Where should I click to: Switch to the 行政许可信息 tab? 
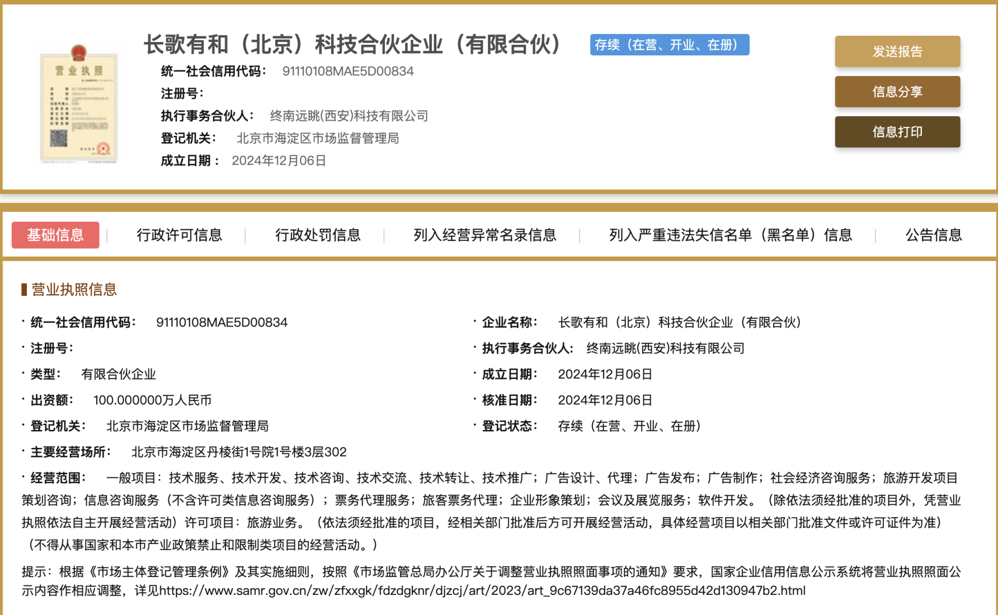(x=179, y=235)
